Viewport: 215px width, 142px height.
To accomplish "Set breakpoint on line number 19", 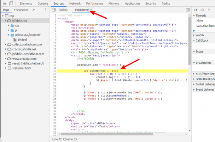I will (x=55, y=71).
